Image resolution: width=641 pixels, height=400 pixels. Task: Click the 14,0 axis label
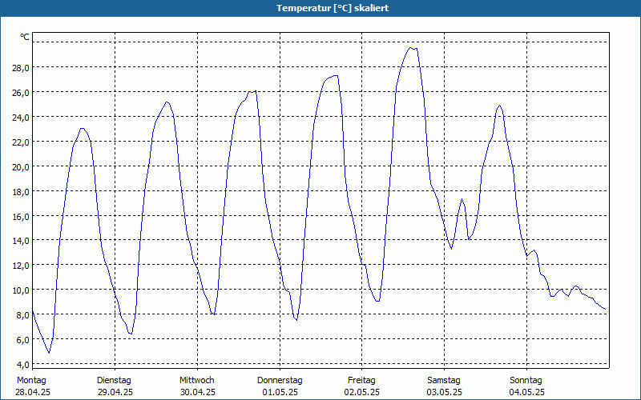(x=21, y=241)
